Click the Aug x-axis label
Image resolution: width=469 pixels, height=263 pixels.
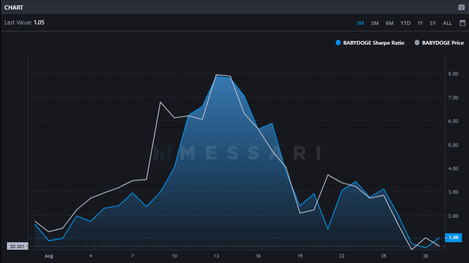pyautogui.click(x=48, y=256)
